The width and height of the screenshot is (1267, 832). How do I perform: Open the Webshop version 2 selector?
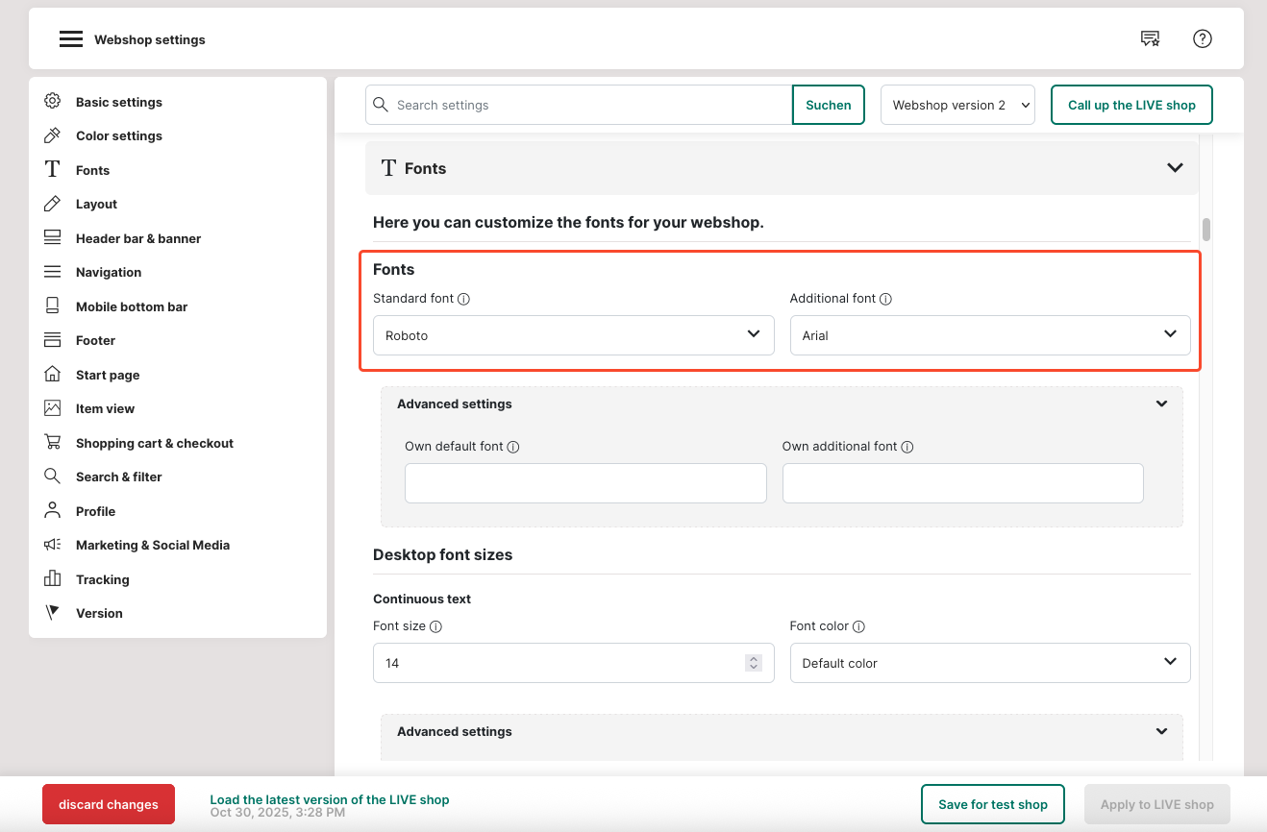click(x=956, y=105)
